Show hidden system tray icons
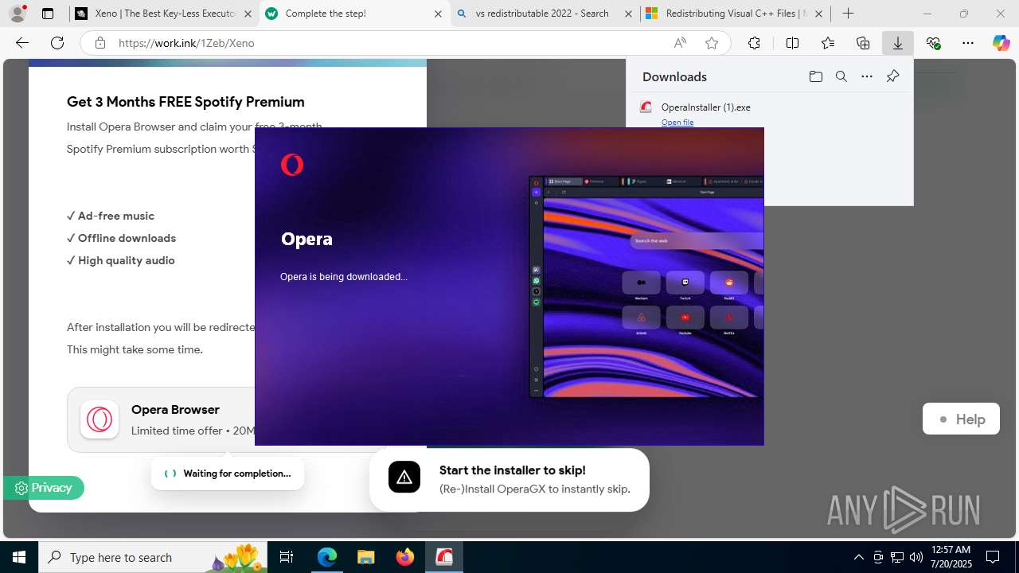The height and width of the screenshot is (573, 1019). click(858, 557)
